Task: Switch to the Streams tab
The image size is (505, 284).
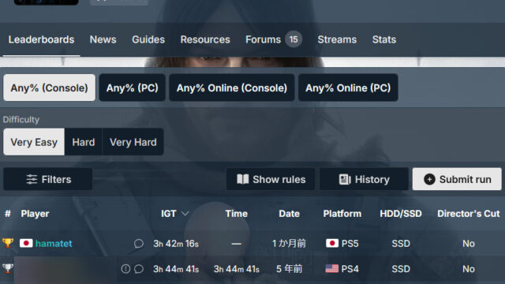Action: 337,39
